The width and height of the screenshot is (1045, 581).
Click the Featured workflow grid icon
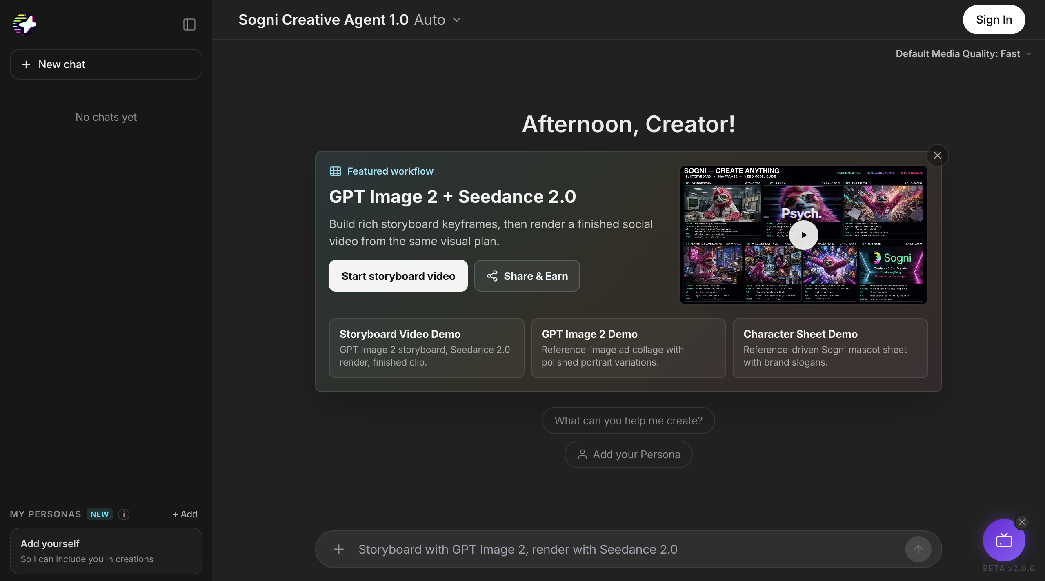[x=336, y=171]
